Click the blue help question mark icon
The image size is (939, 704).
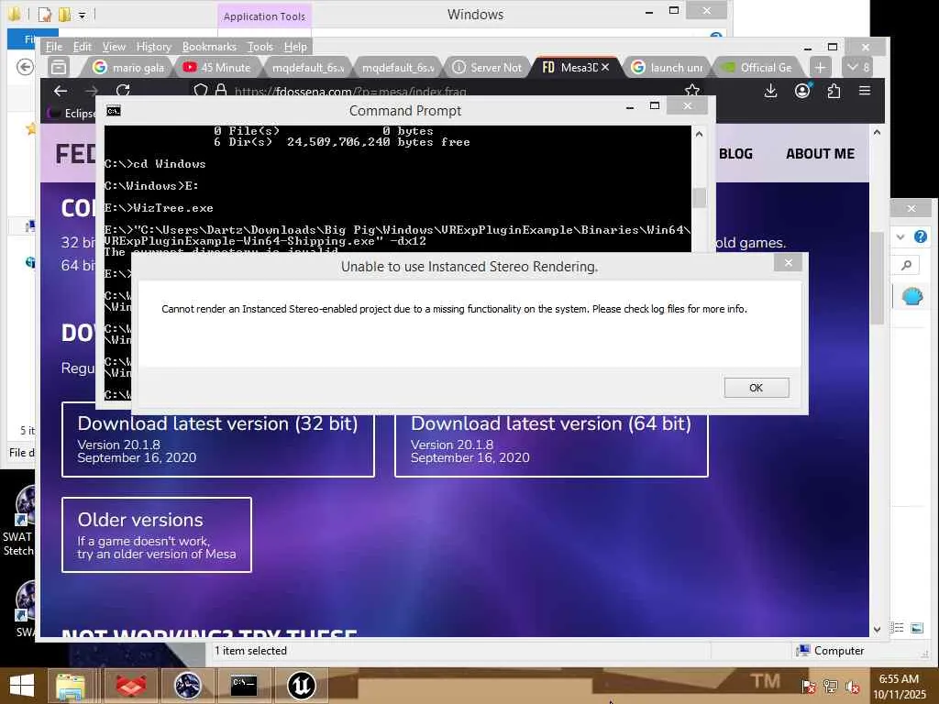(921, 237)
